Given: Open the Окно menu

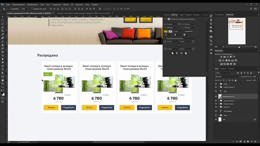Looking at the screenshot, I should pos(87,4).
